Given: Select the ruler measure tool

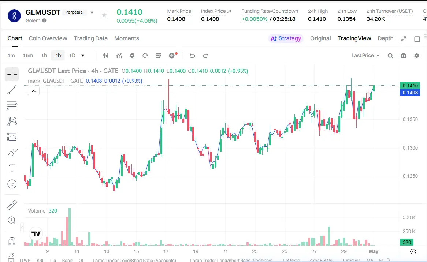Looking at the screenshot, I should (x=12, y=205).
